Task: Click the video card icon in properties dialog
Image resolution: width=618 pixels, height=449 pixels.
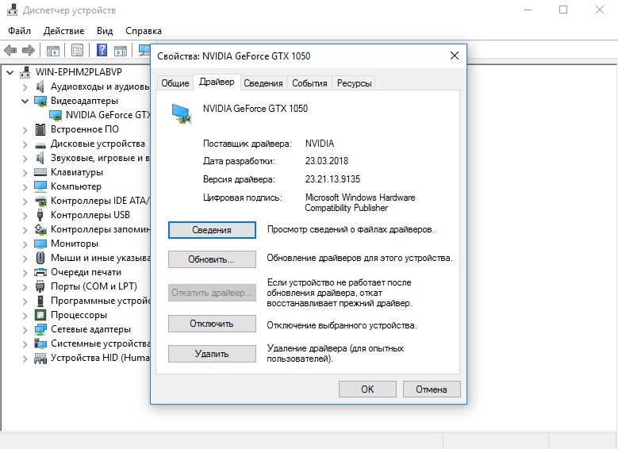Action: [182, 114]
